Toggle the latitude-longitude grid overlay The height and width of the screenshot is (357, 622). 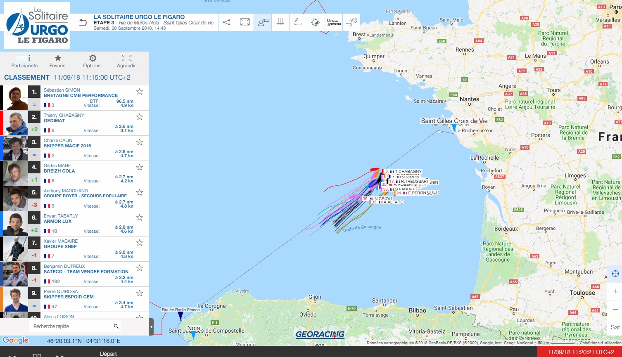click(x=280, y=22)
